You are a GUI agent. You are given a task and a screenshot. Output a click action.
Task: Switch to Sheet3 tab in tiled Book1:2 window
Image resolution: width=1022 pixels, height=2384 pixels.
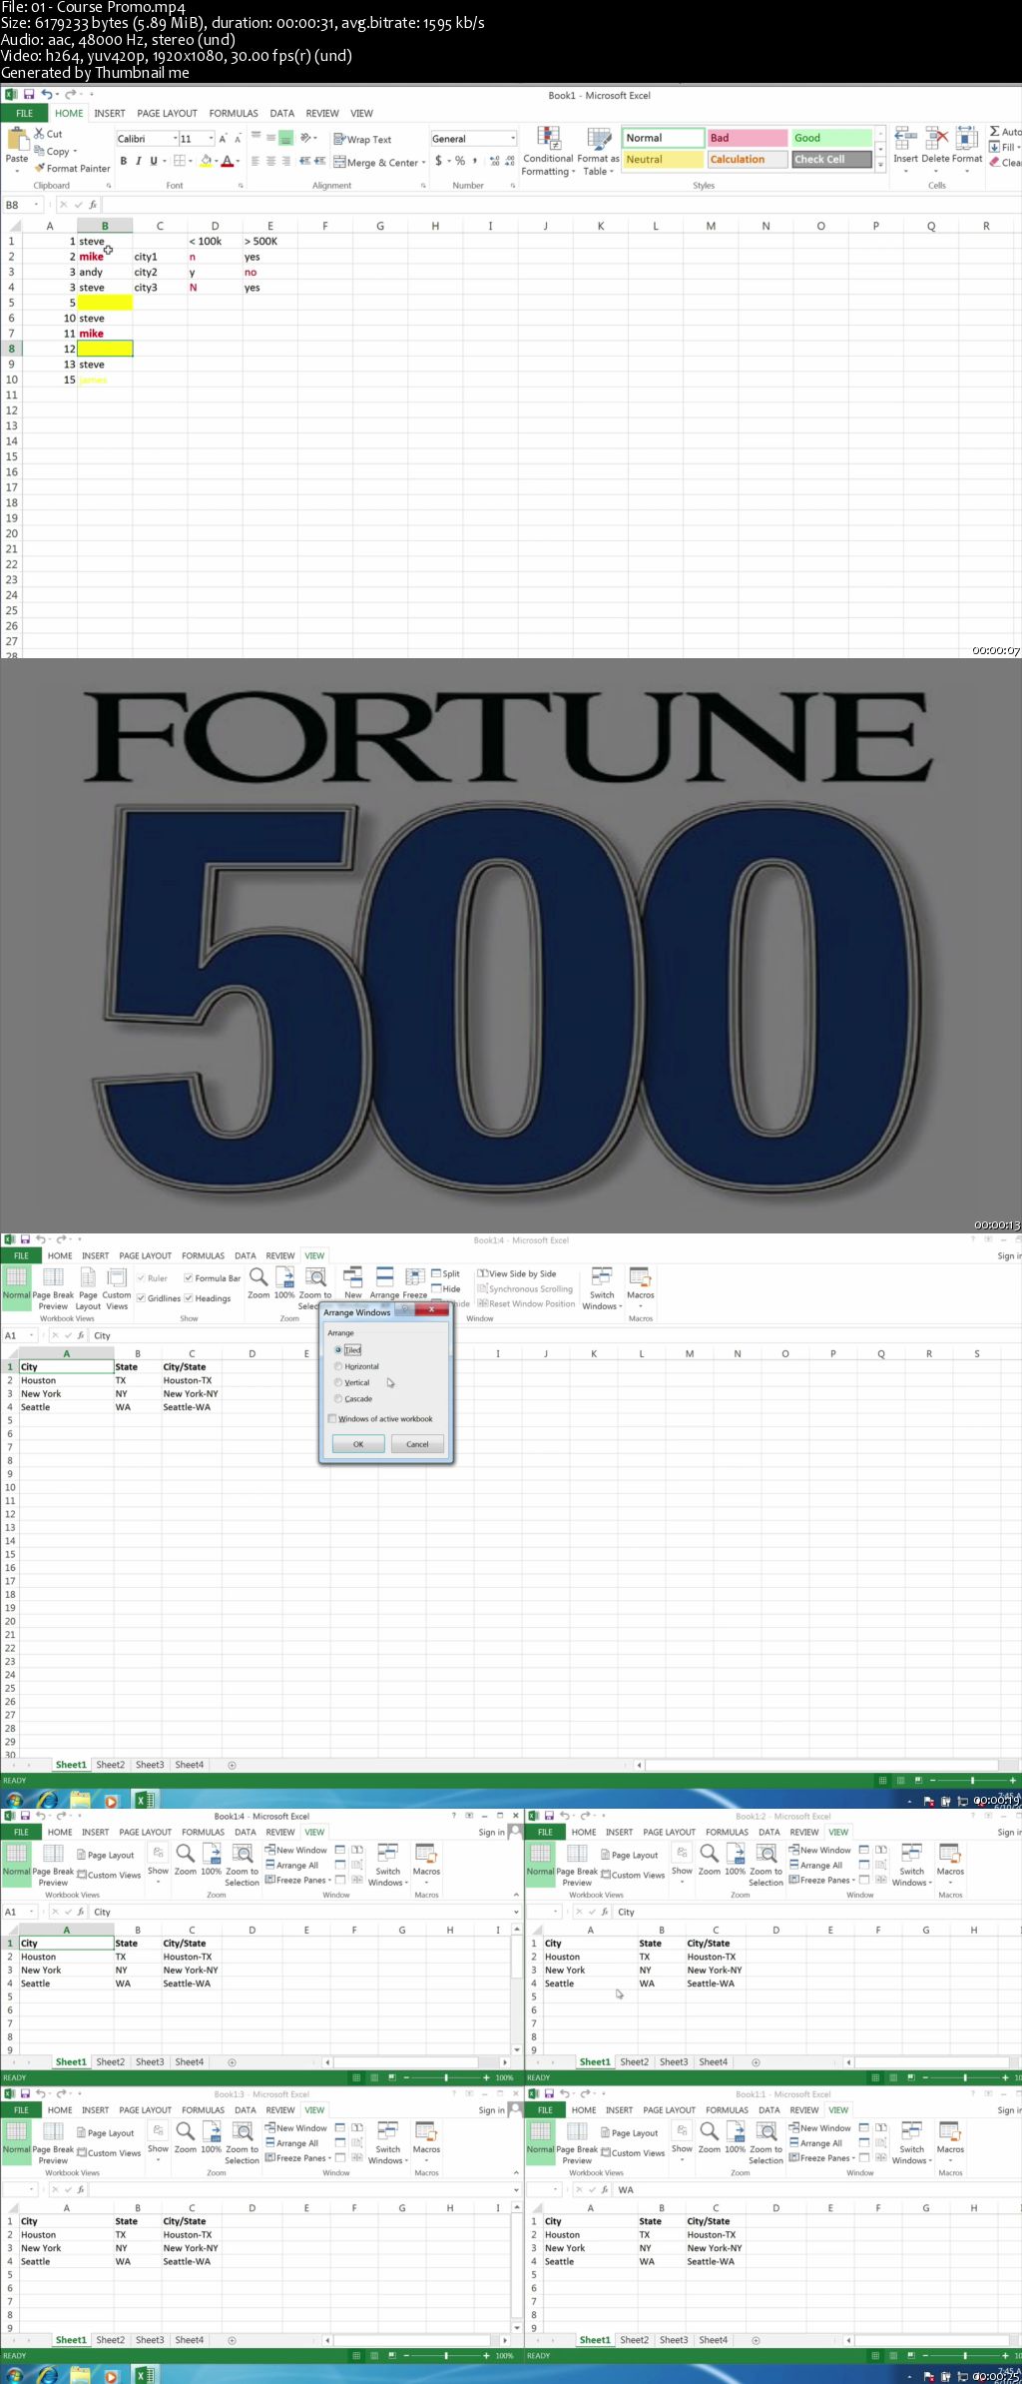coord(674,2061)
